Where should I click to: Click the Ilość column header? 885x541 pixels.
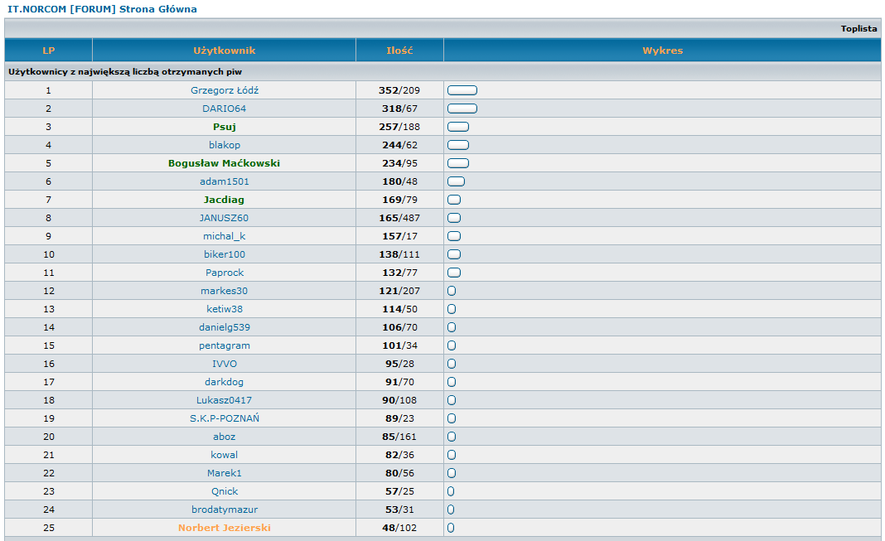click(399, 51)
